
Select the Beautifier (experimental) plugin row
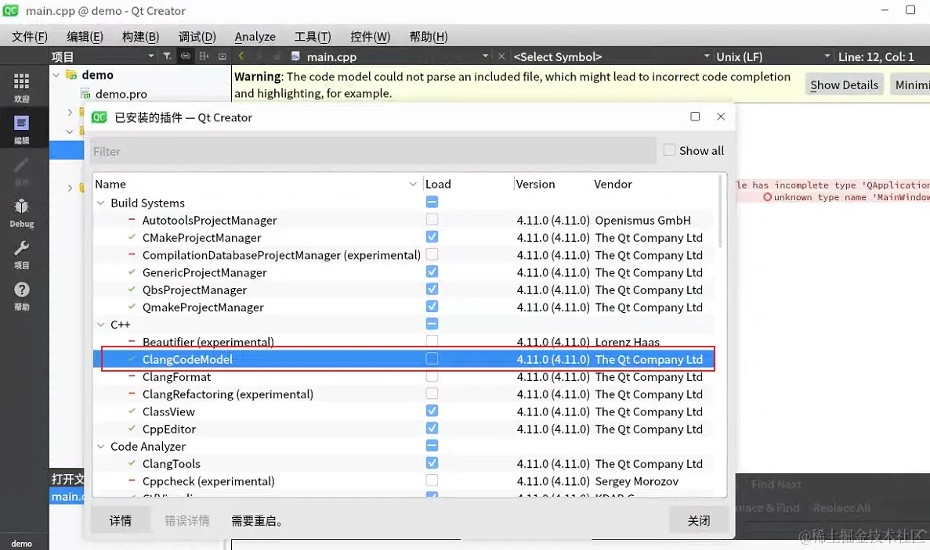pyautogui.click(x=404, y=342)
